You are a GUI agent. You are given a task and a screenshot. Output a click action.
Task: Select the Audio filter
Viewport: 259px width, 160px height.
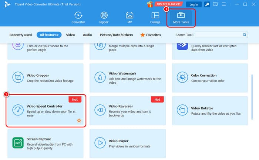[87, 35]
